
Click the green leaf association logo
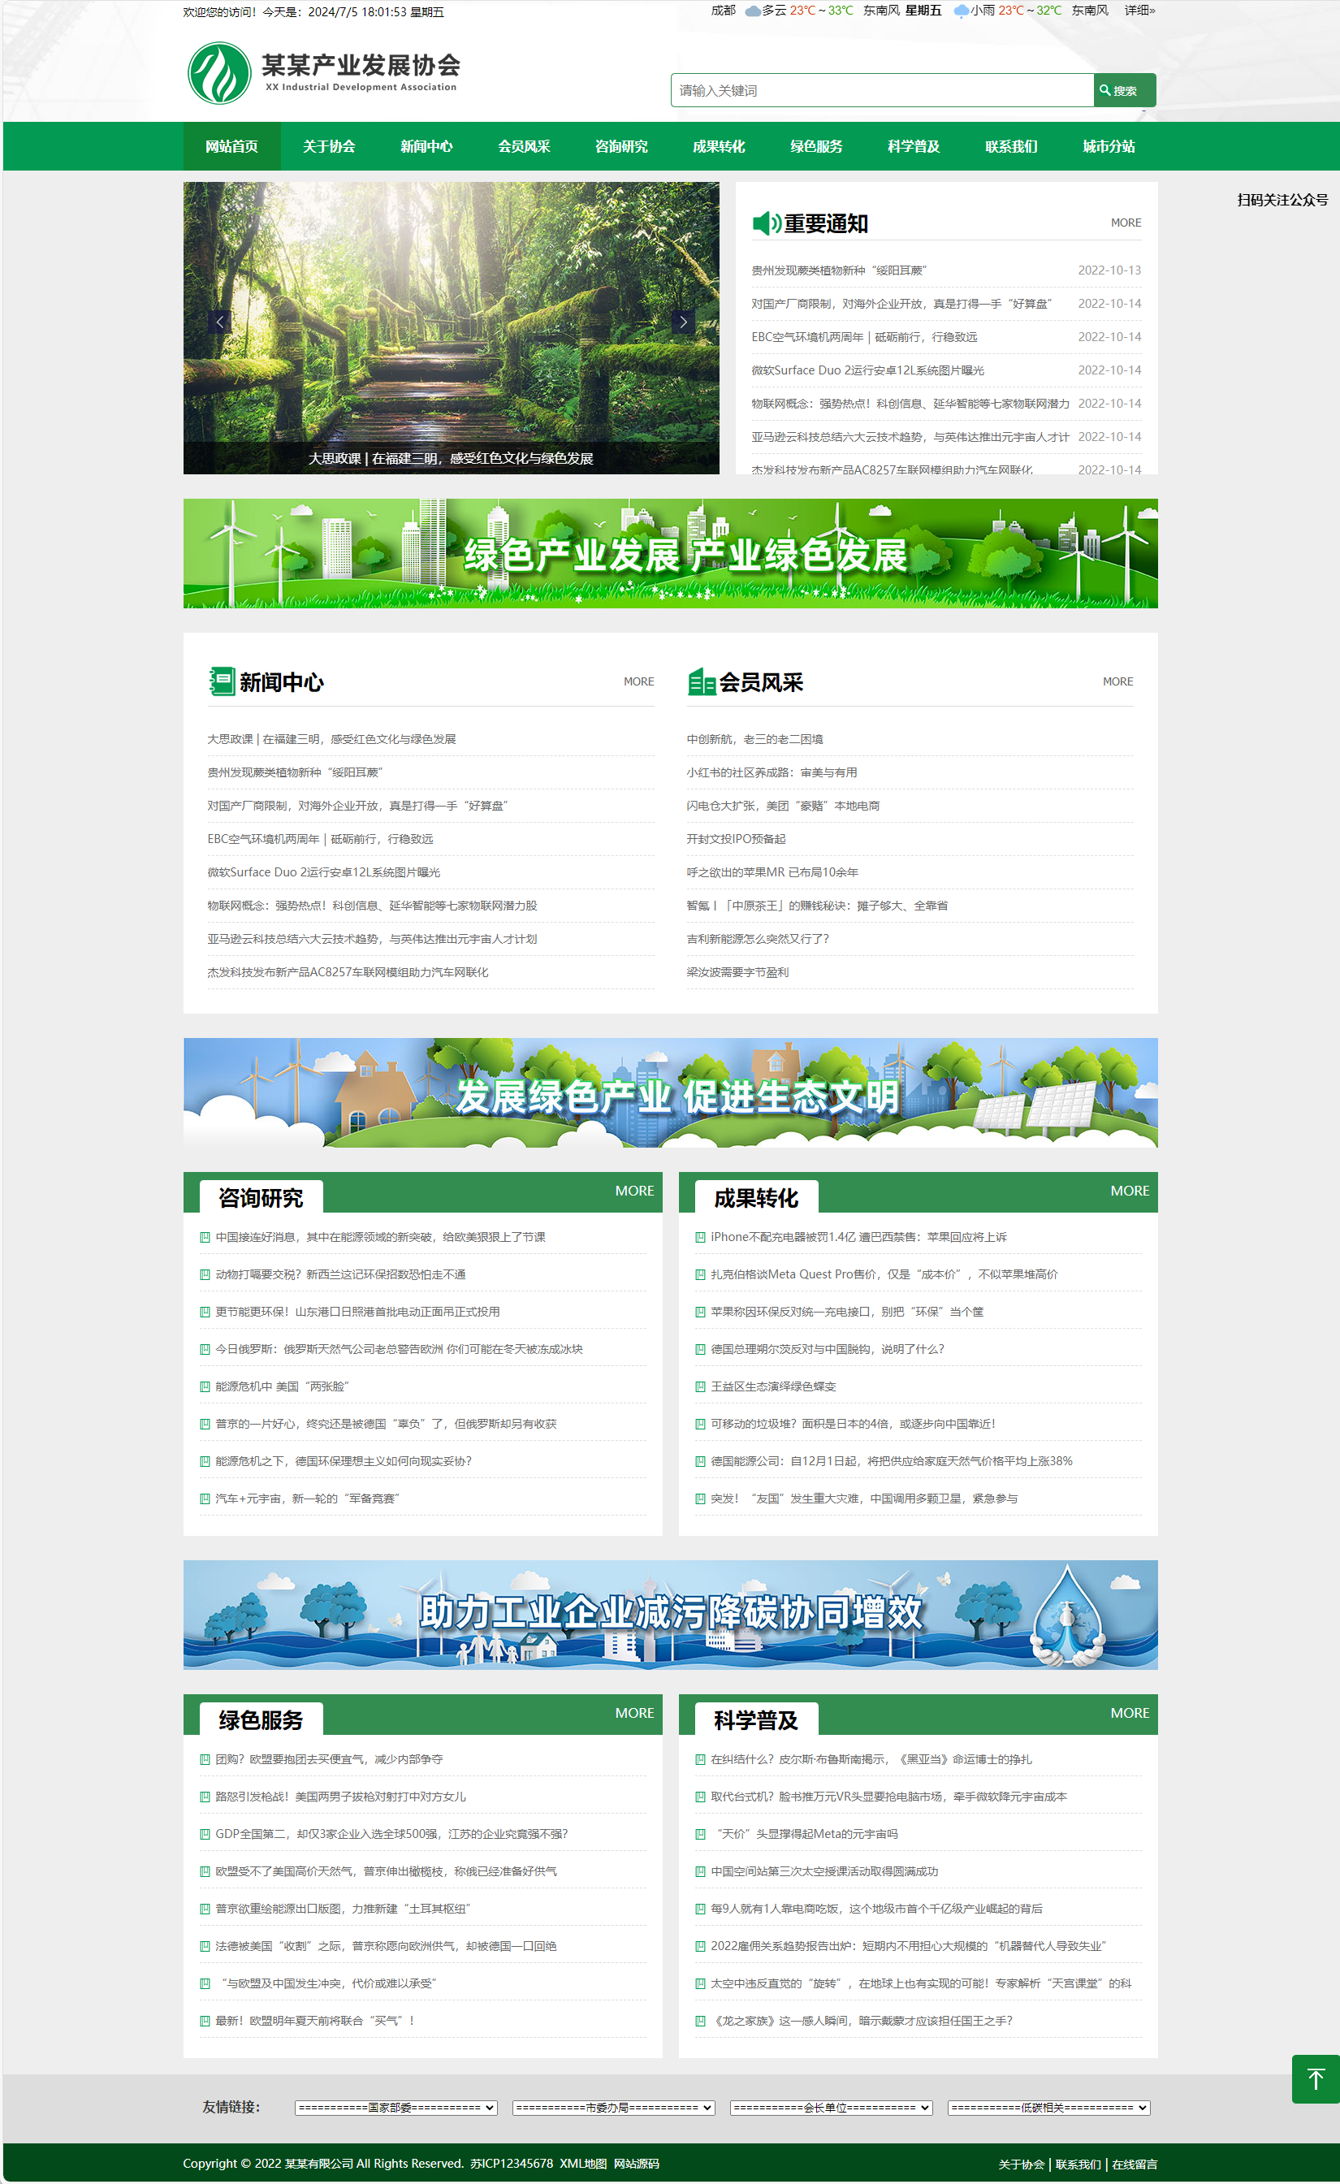point(220,74)
